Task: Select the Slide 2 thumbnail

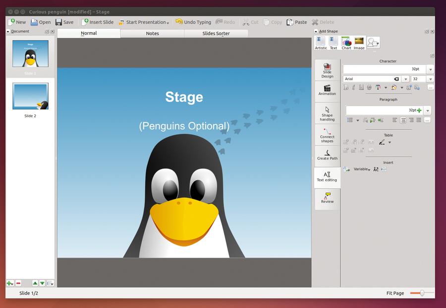Action: [30, 96]
